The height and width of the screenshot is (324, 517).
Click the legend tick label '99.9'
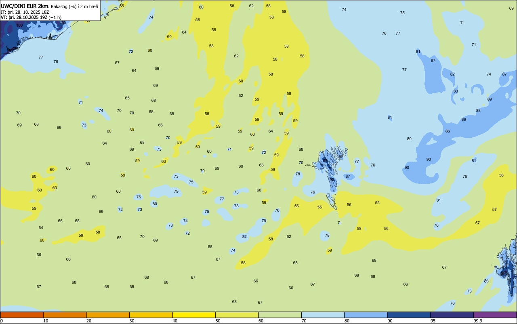[x=478, y=321]
